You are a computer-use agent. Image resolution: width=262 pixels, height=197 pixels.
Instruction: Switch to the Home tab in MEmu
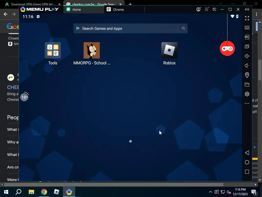pos(84,9)
